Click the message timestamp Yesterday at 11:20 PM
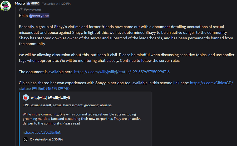This screenshot has width=237, height=146. point(56,4)
